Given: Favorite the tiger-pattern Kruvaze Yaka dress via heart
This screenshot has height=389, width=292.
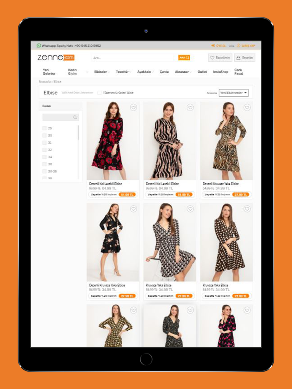Looking at the screenshot, I should 247,108.
